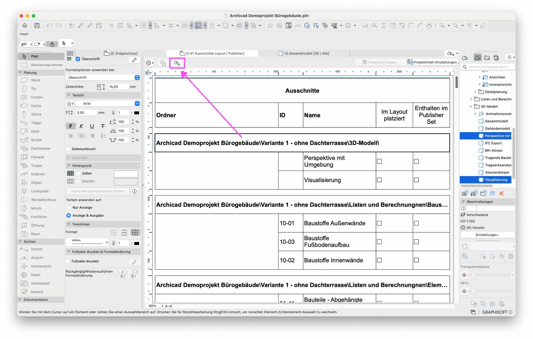This screenshot has height=339, width=533.
Task: Select the Treppe tool
Action: (37, 166)
